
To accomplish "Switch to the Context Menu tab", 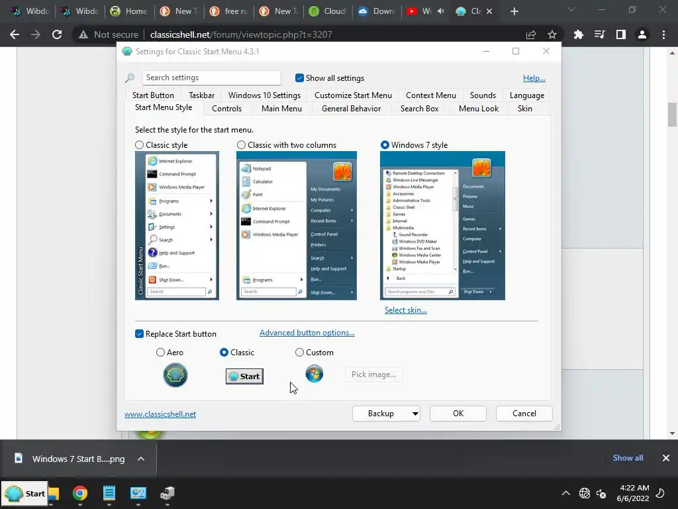I will tap(430, 95).
